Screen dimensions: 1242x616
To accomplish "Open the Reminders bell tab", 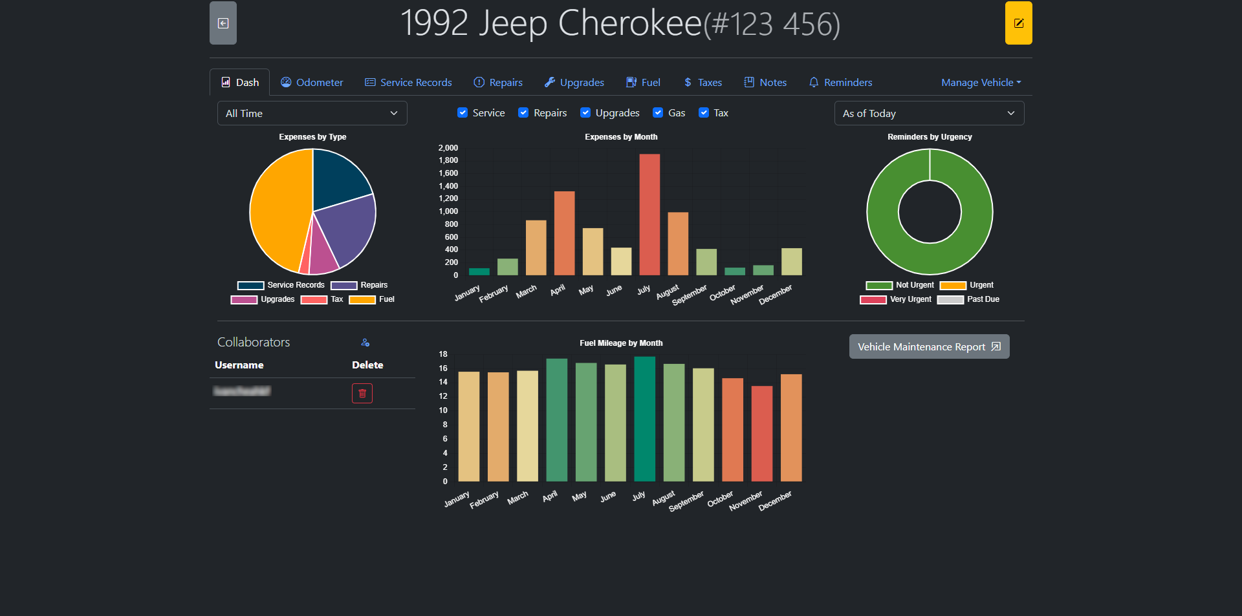I will 840,83.
